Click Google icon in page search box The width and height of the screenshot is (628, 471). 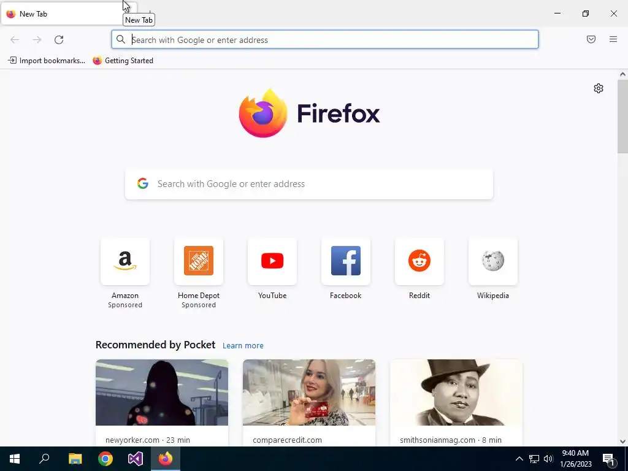pos(142,184)
